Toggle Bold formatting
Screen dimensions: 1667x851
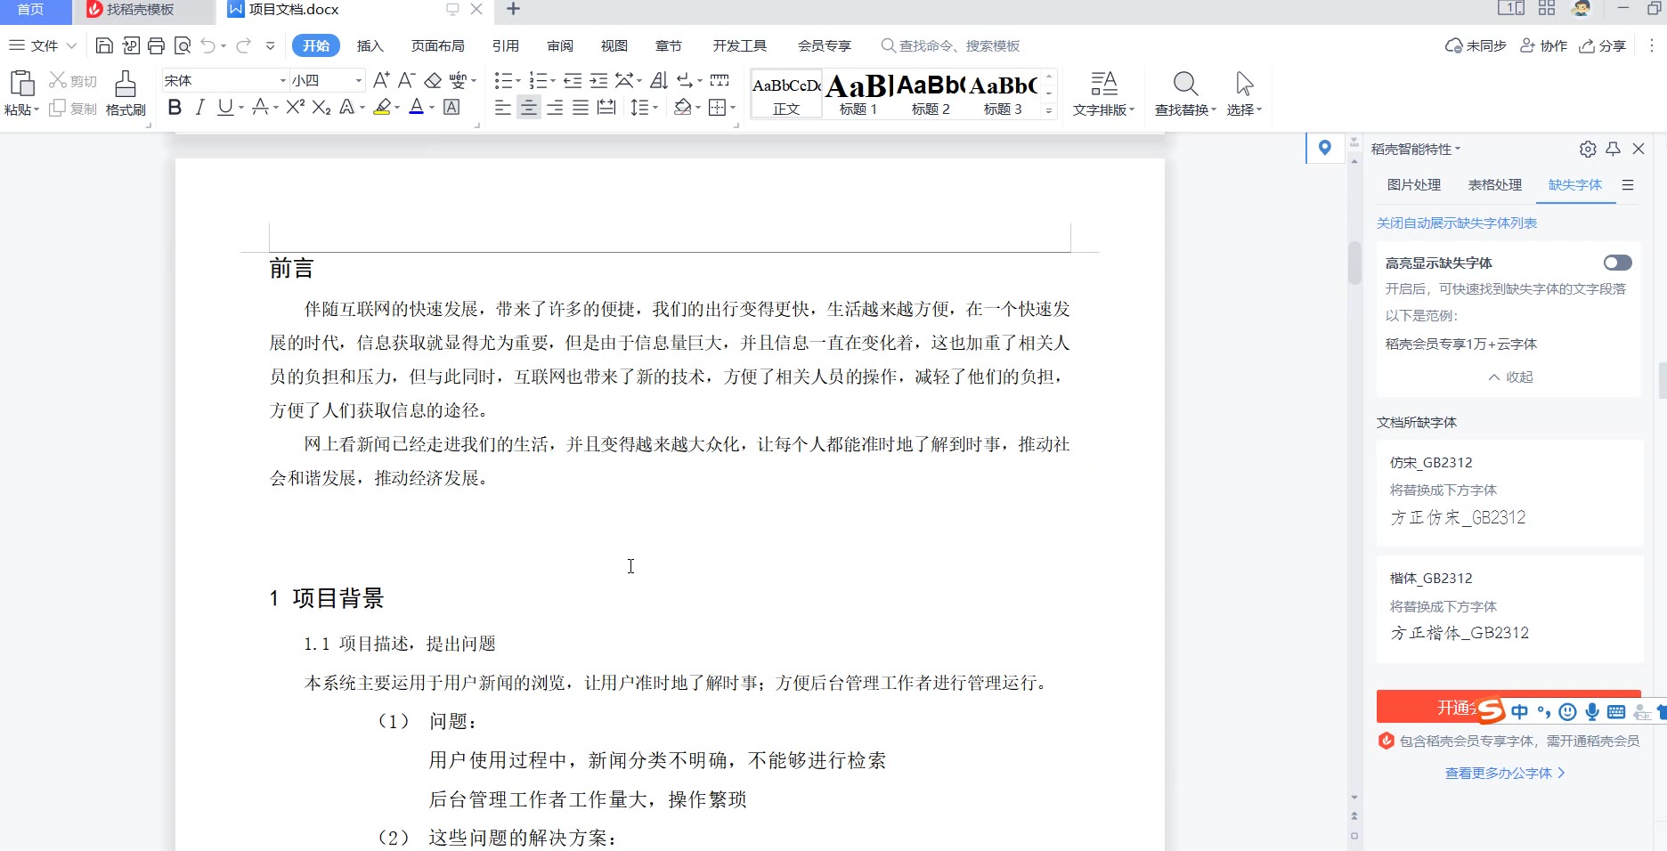tap(175, 108)
